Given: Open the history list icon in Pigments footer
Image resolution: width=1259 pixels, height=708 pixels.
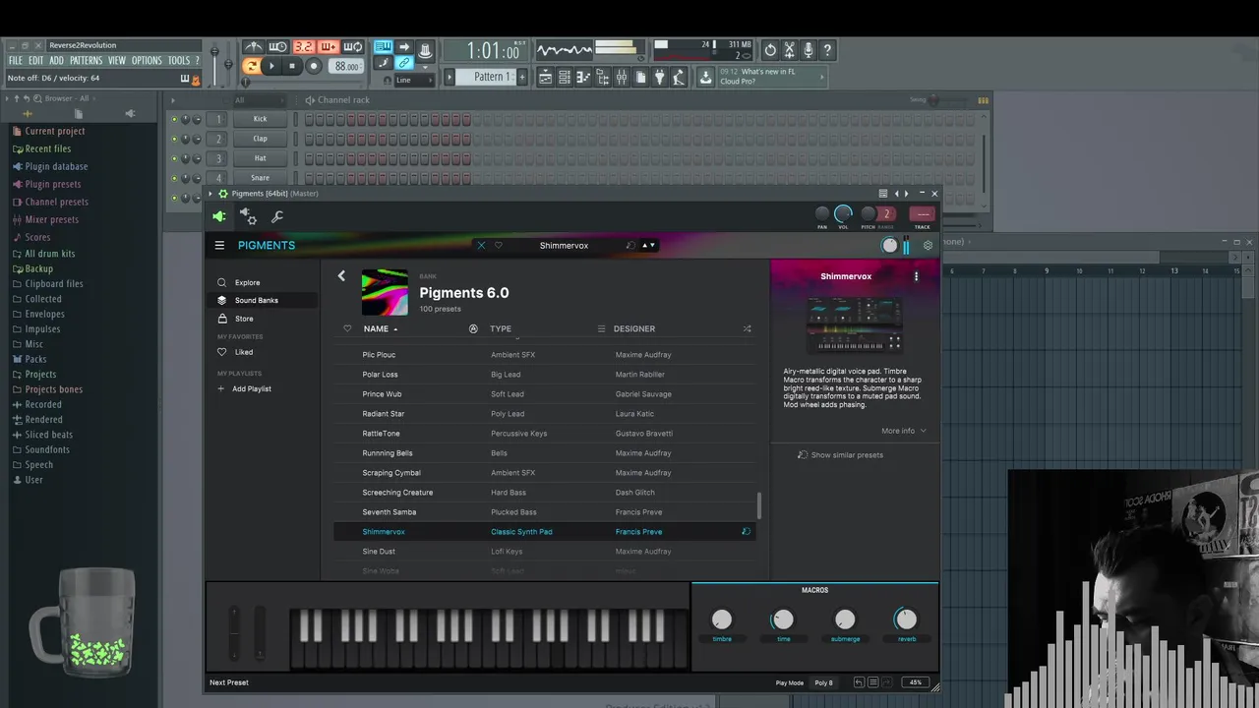Looking at the screenshot, I should pyautogui.click(x=872, y=682).
